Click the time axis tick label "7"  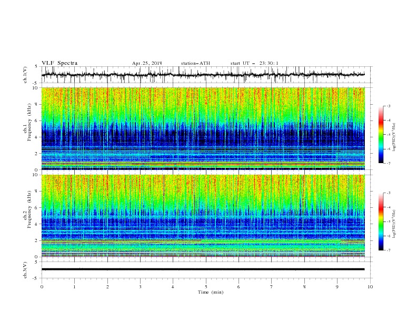(x=272, y=287)
